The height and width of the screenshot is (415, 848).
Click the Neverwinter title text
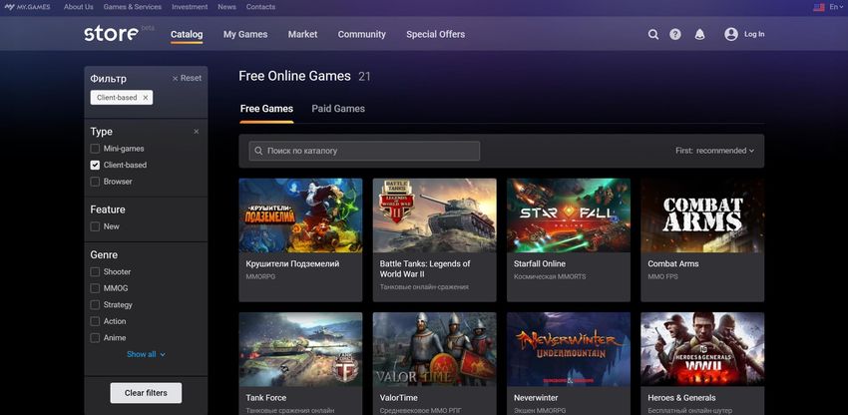tap(536, 398)
